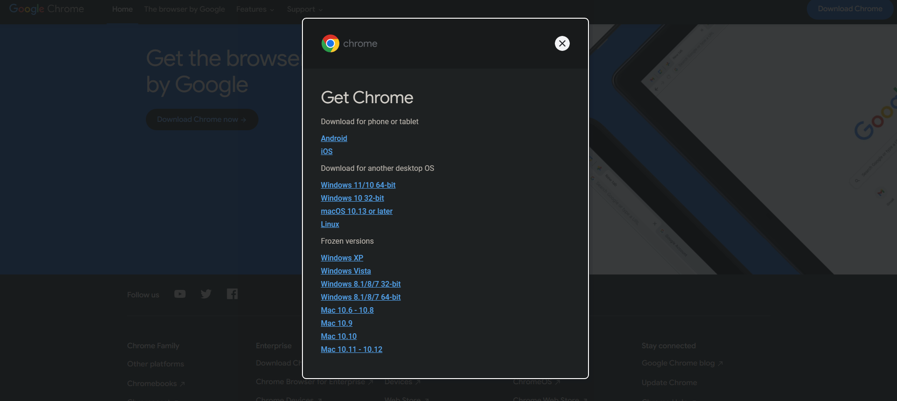Screen dimensions: 897x401
Task: Select Windows 8.1/8/7 64-bit link
Action: [x=361, y=297]
